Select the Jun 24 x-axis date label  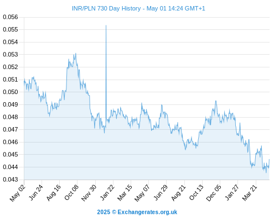click(36, 192)
